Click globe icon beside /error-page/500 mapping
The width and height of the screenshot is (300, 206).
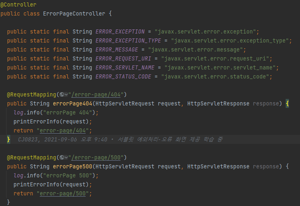62,157
